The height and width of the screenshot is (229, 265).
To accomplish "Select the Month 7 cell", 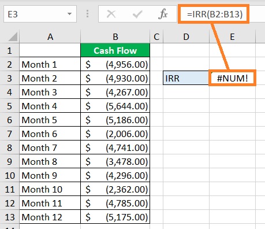I will point(50,147).
